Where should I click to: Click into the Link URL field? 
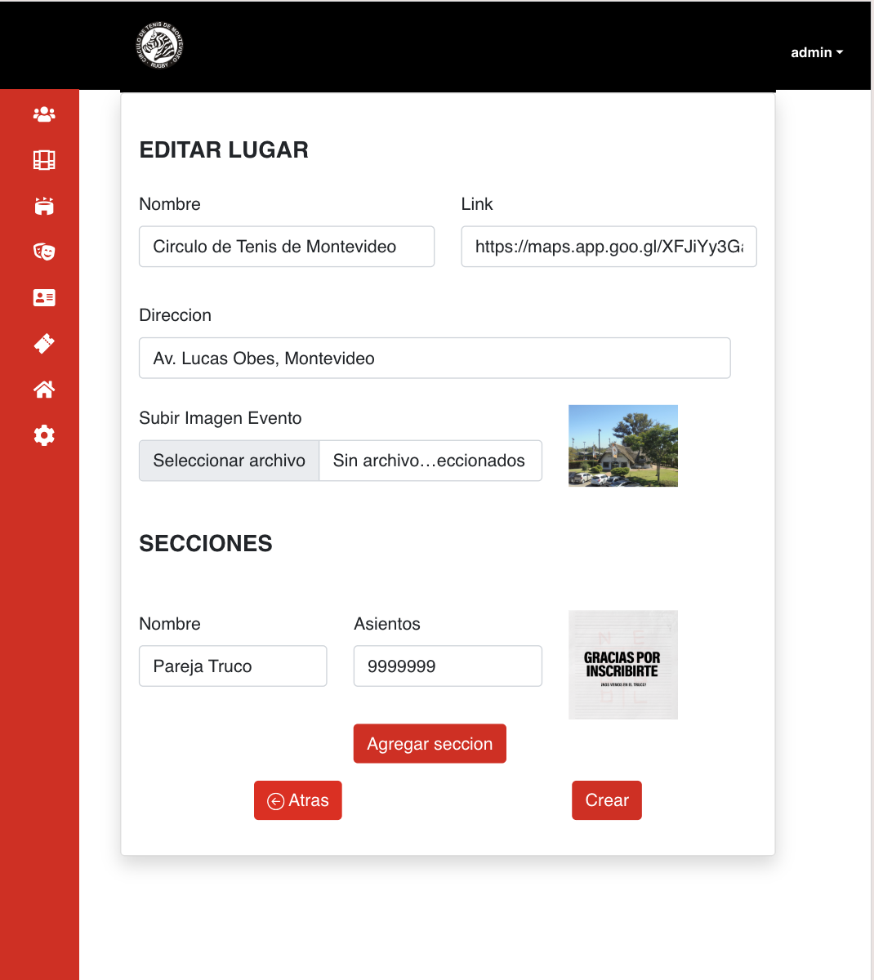tap(609, 247)
